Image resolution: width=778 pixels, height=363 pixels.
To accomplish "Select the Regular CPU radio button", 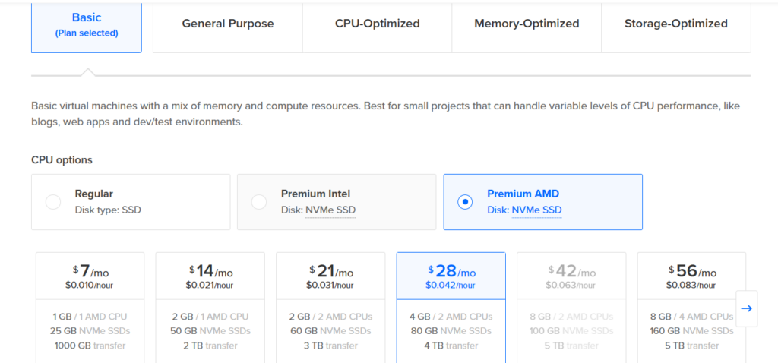I will click(53, 202).
